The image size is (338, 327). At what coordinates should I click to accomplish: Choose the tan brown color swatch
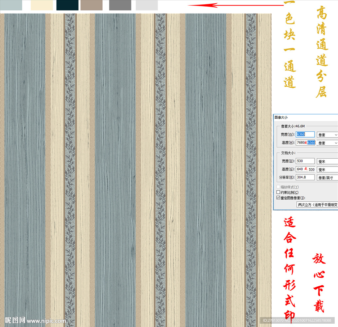pyautogui.click(x=91, y=5)
